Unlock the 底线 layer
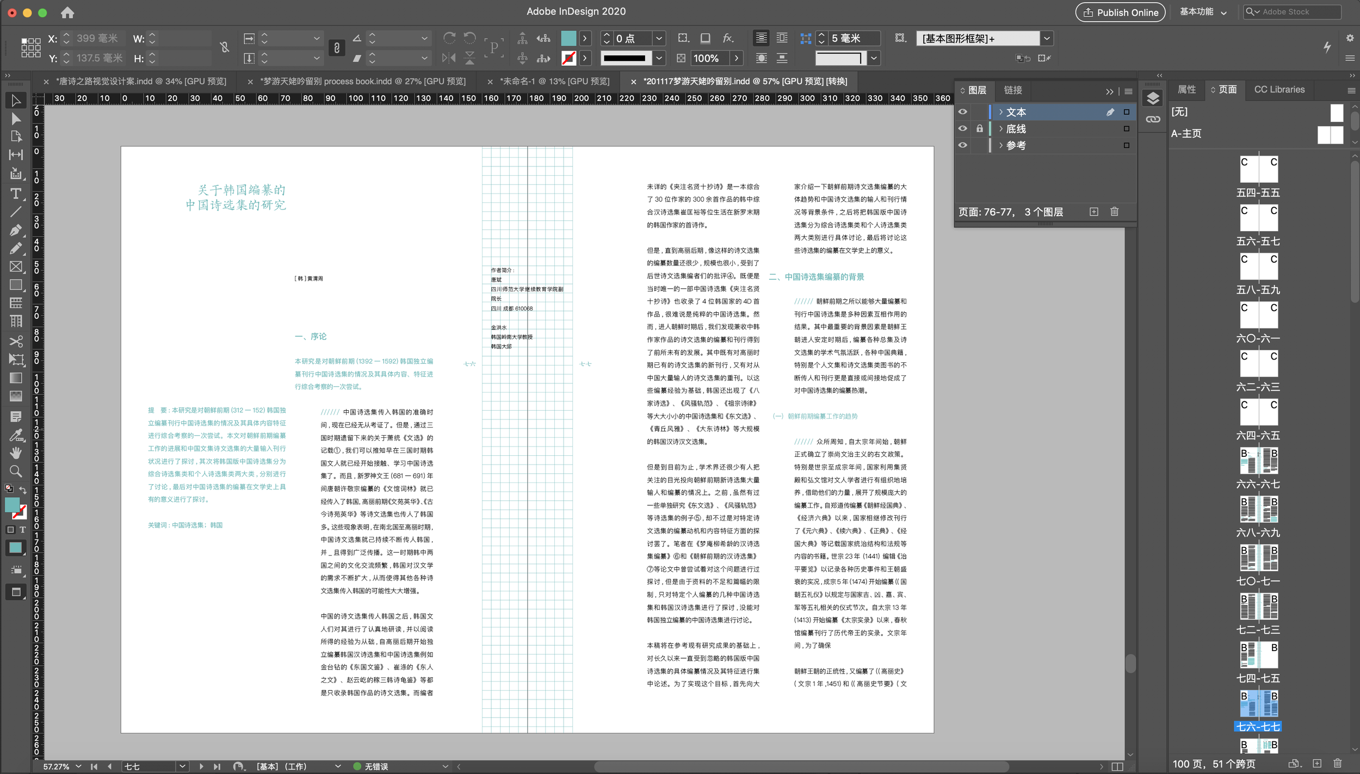The width and height of the screenshot is (1360, 774). 979,129
